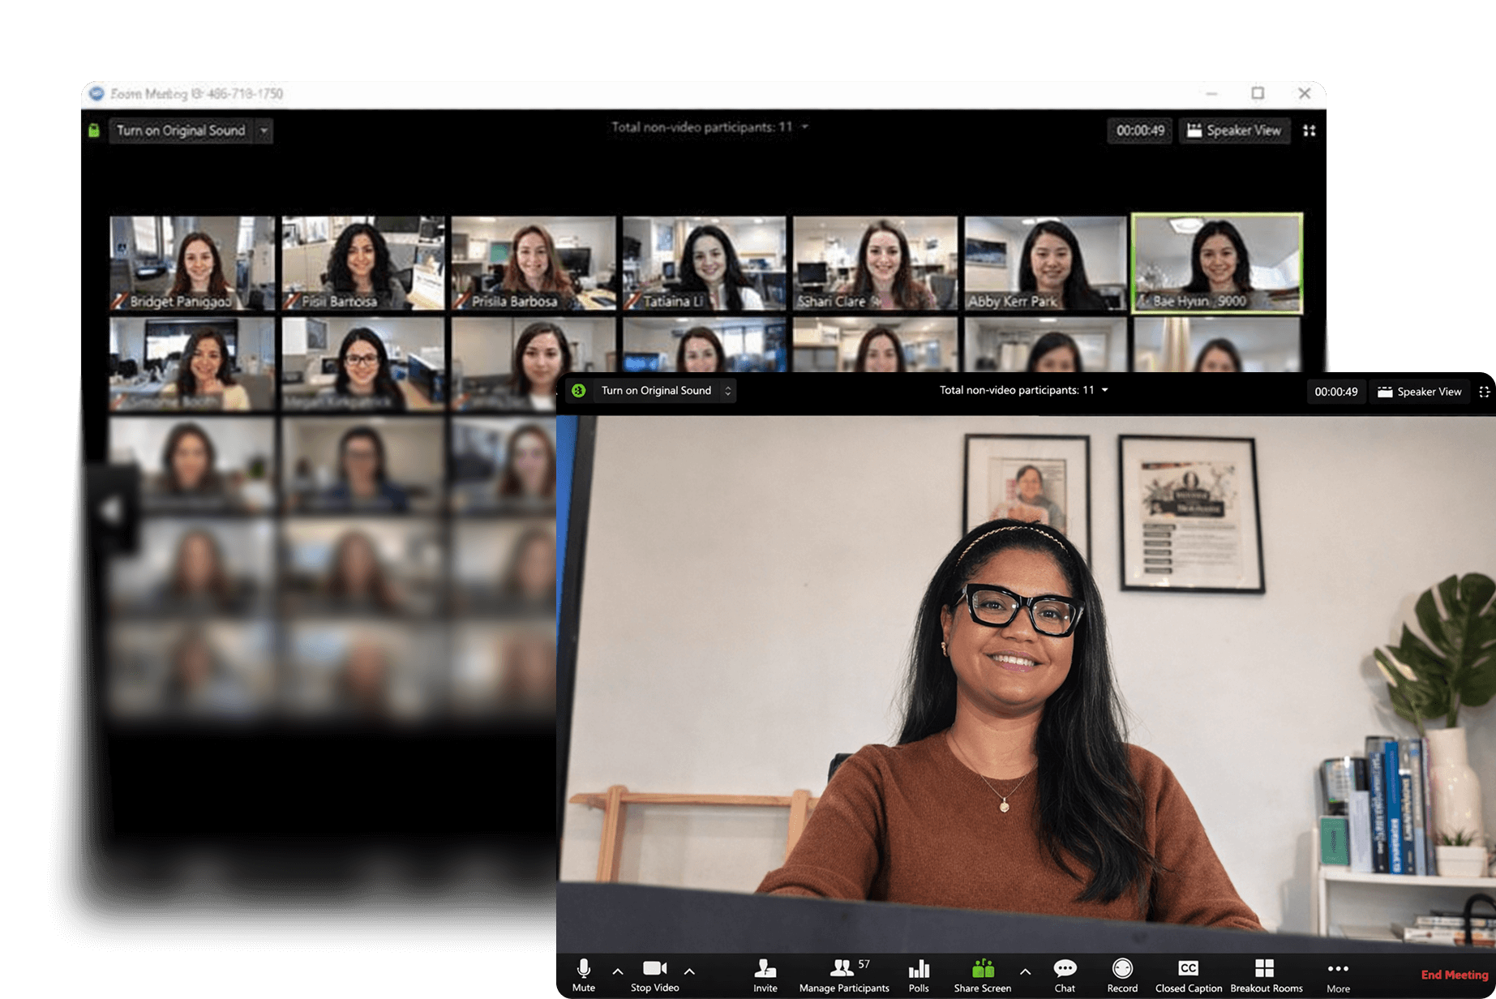1496x999 pixels.
Task: Expand share options caret beside Share Screen
Action: 1025,971
